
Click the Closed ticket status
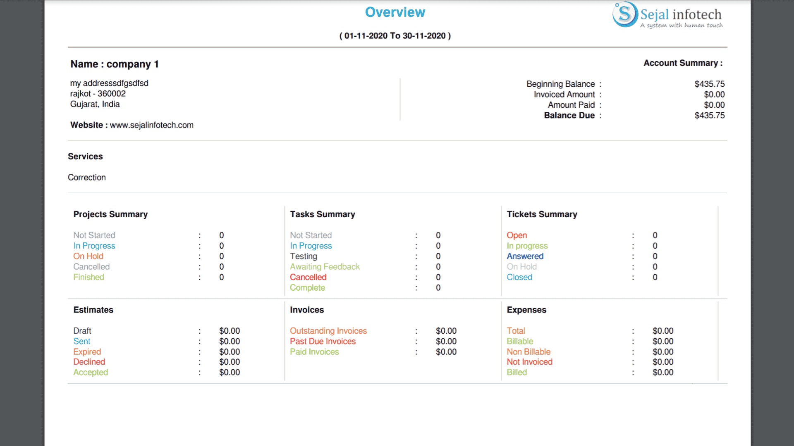(x=519, y=277)
